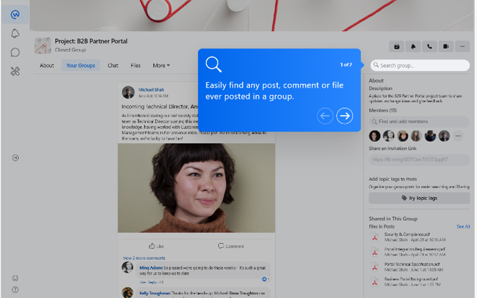Screen dimensions: 477x298
Task: Click the Search group input field
Action: click(x=420, y=66)
